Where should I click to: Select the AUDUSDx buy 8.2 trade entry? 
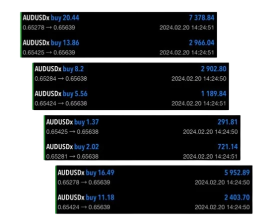point(130,73)
